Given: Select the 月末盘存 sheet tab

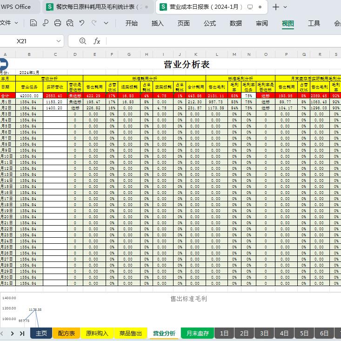Looking at the screenshot, I should (198, 334).
